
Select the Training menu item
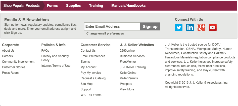96,6
